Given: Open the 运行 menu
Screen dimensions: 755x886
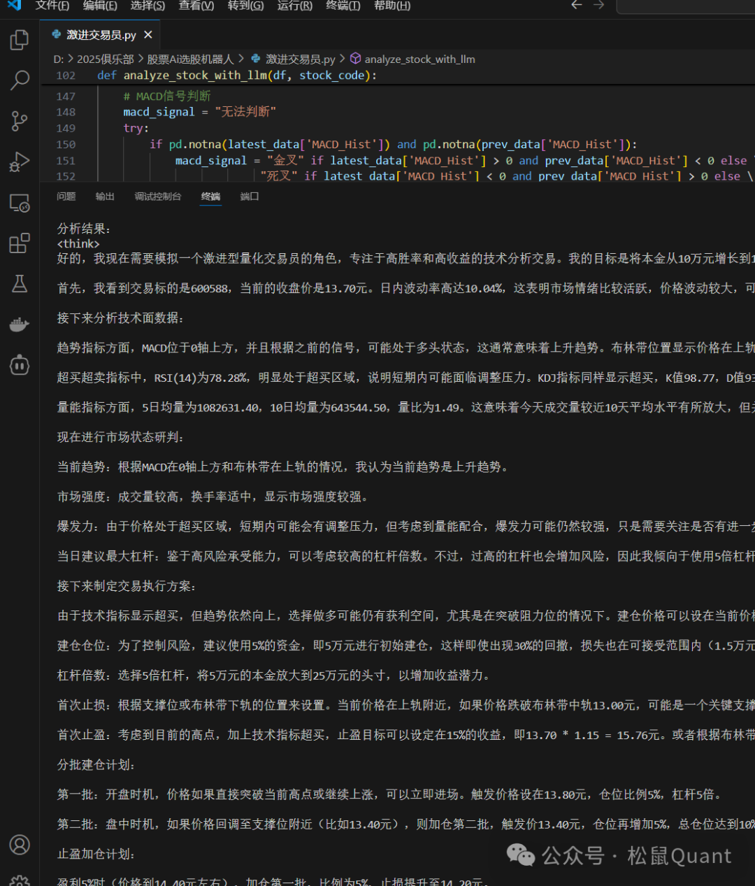Looking at the screenshot, I should coord(294,6).
